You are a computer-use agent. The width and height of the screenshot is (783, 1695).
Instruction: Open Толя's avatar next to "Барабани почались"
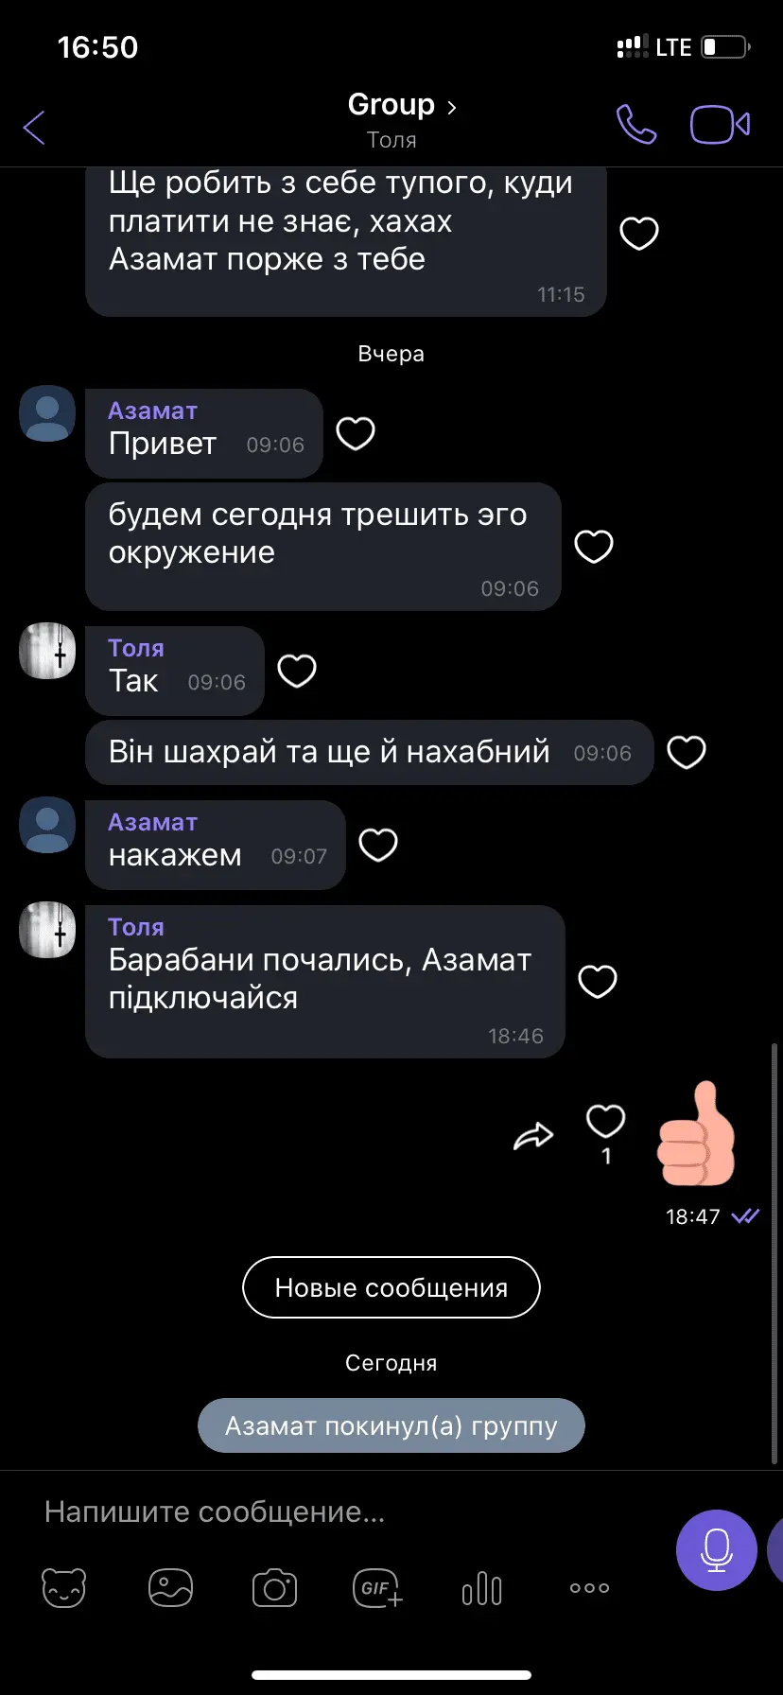click(47, 930)
